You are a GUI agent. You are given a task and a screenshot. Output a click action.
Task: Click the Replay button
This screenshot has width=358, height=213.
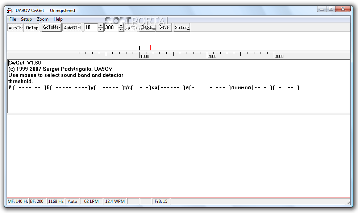coord(147,28)
